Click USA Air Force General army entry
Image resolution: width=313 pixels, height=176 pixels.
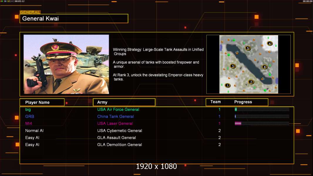tap(118, 109)
